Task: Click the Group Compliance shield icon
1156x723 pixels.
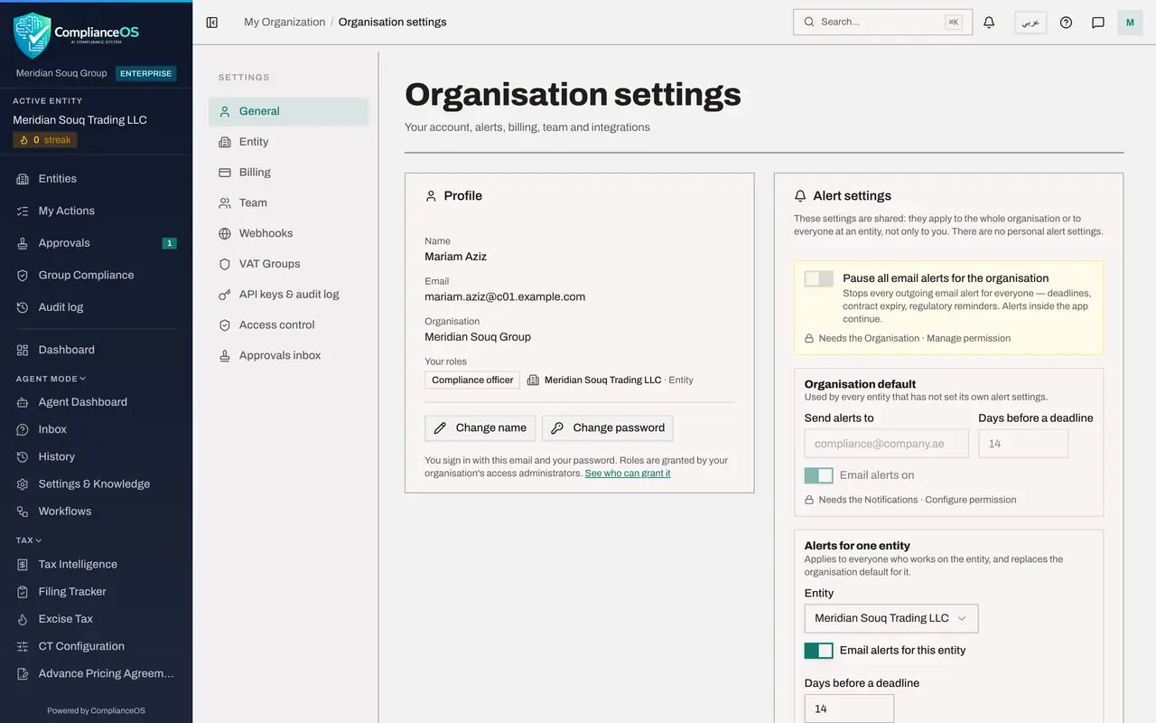Action: 23,275
